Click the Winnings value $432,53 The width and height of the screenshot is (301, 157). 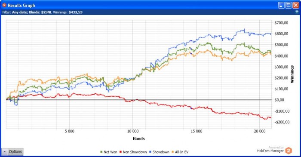[76, 12]
